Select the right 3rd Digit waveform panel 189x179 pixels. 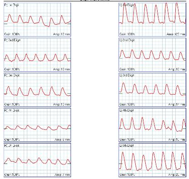37,90
